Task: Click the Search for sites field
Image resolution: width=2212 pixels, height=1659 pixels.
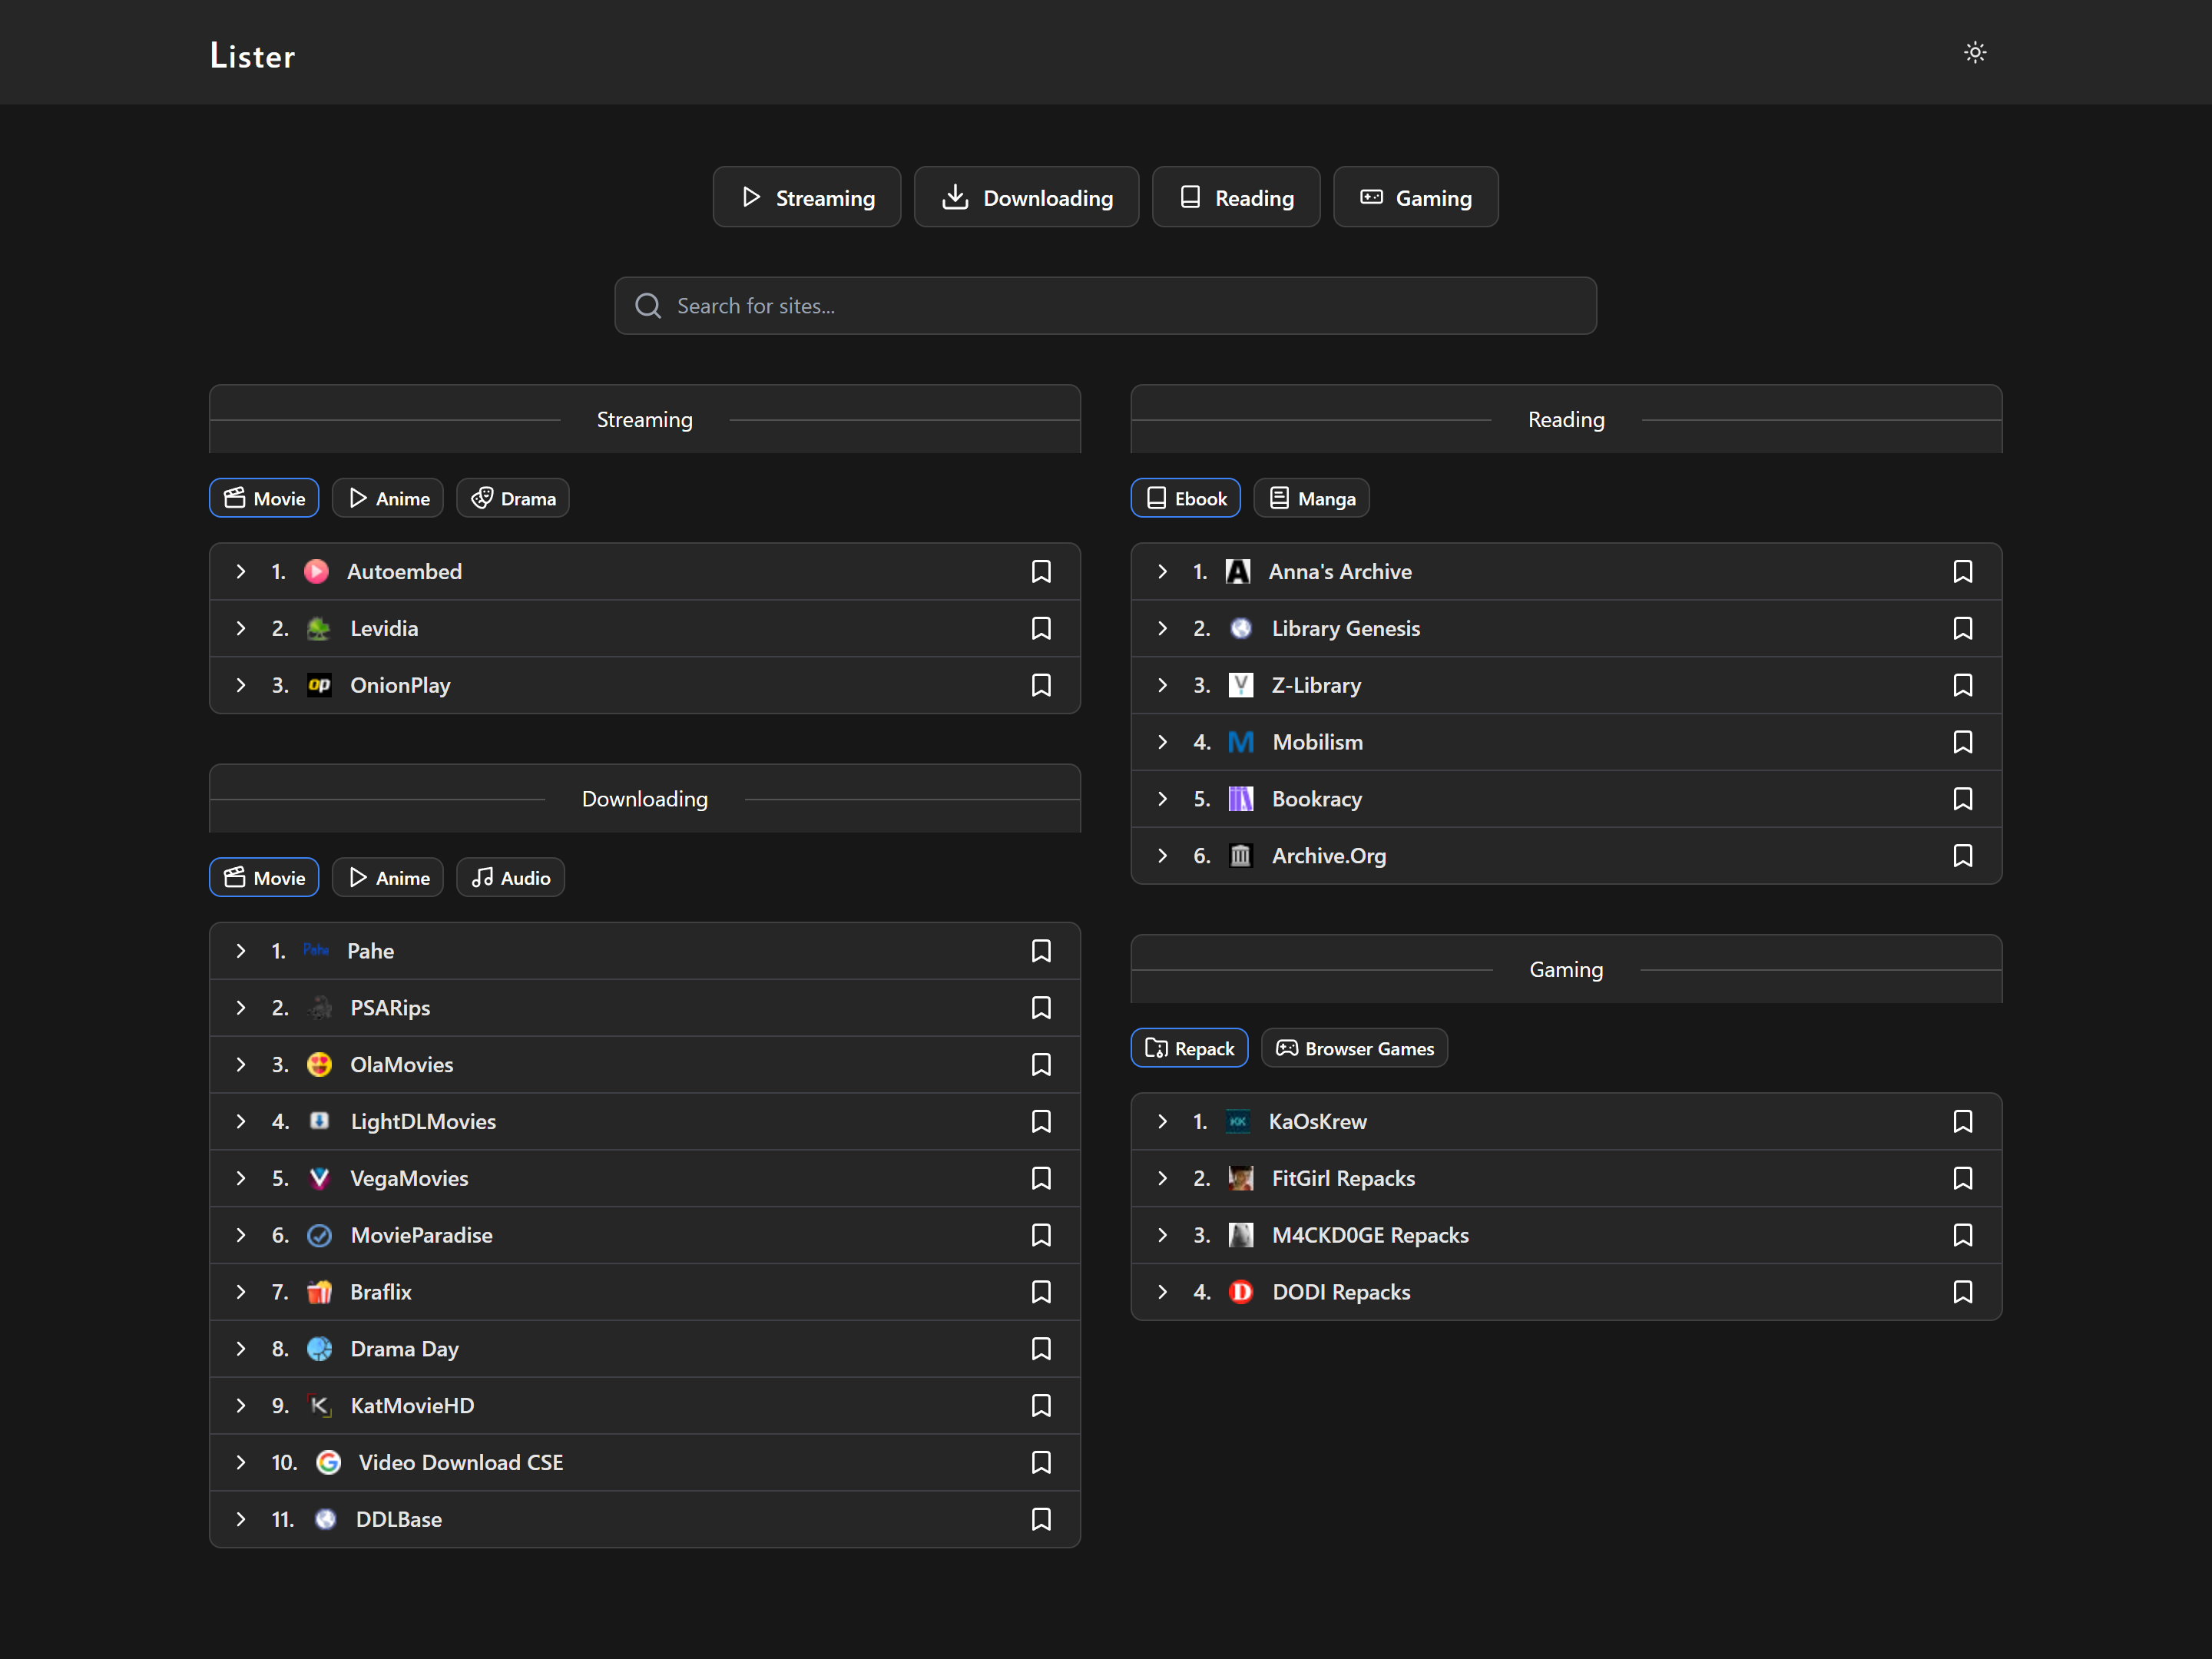Action: [1105, 306]
